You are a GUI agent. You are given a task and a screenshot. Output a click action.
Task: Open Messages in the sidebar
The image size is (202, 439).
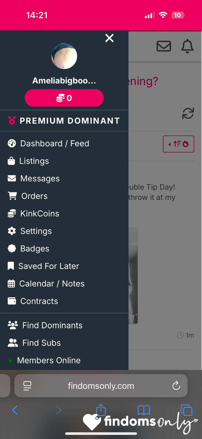tap(34, 179)
